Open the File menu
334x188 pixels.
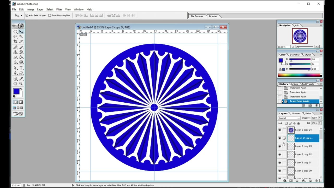click(x=14, y=9)
